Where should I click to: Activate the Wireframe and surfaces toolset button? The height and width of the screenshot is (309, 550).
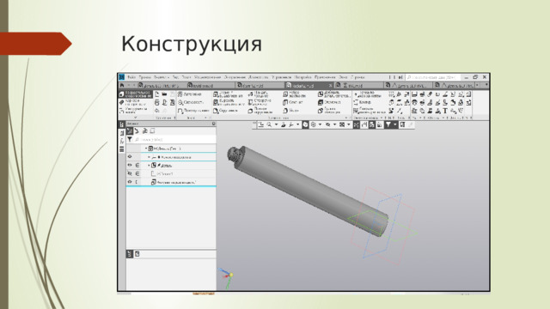136,102
